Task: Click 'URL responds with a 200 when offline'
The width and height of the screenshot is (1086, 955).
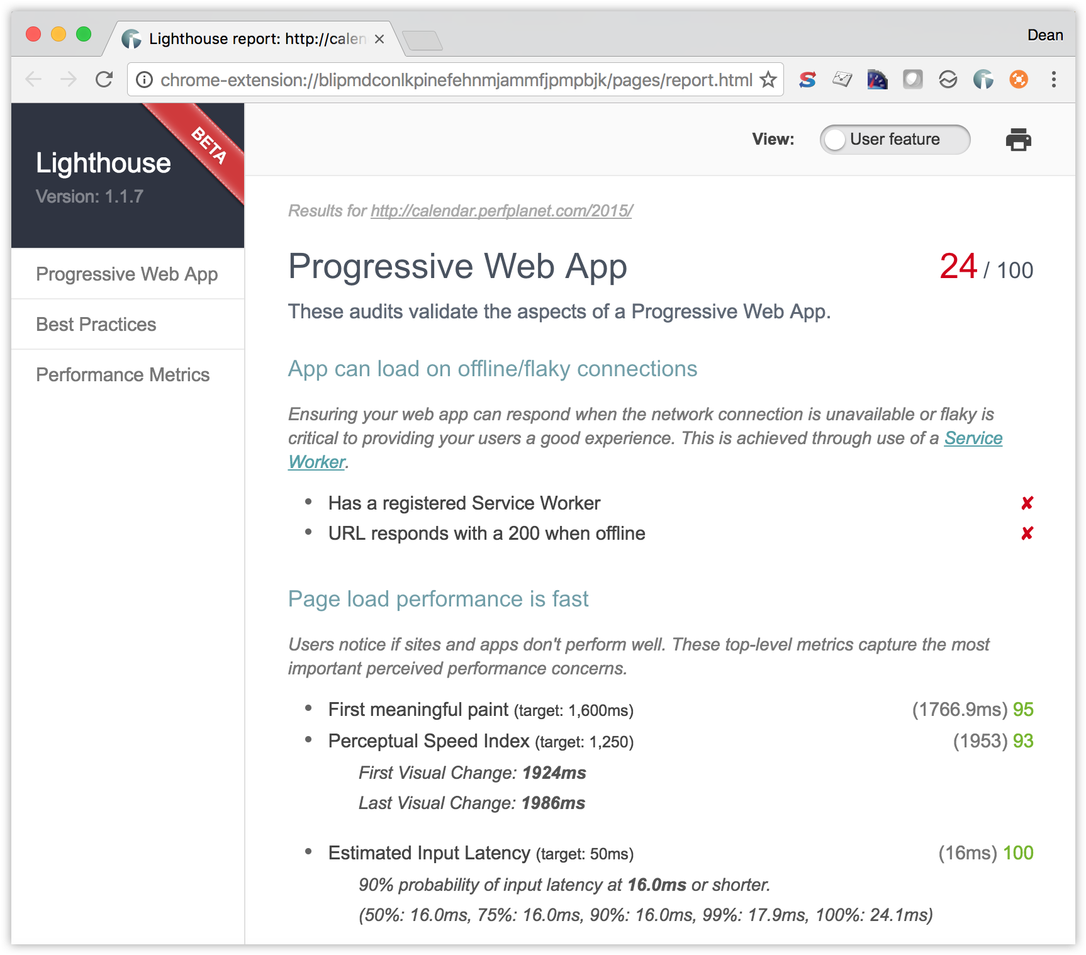Action: 486,533
